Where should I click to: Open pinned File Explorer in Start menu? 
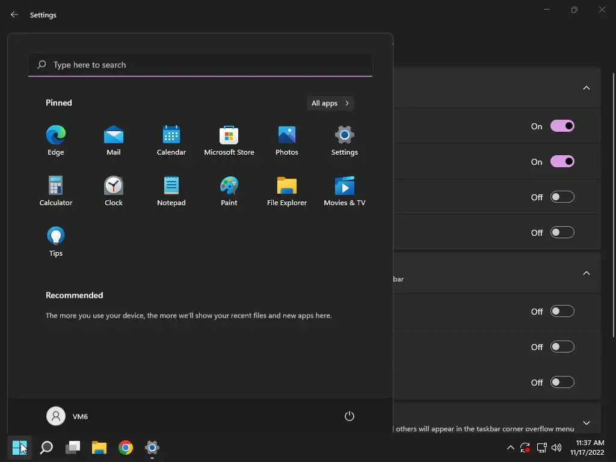(x=287, y=191)
